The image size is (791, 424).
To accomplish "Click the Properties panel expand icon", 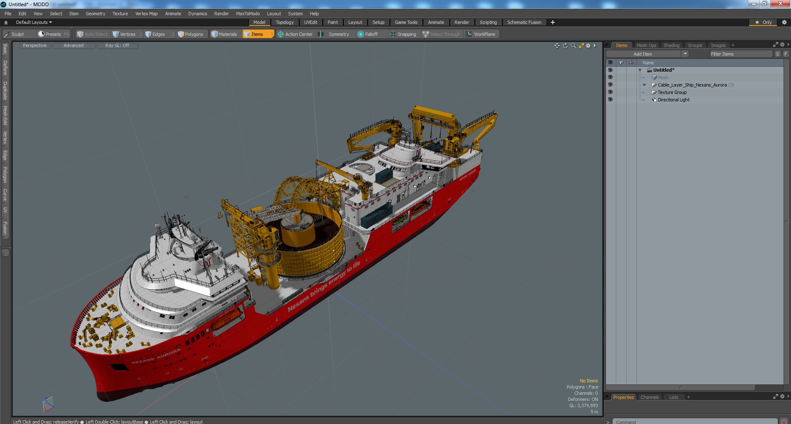I will pyautogui.click(x=775, y=396).
